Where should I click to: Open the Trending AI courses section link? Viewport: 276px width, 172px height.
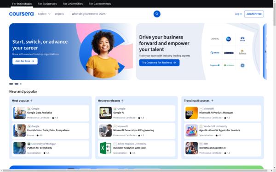tap(199, 100)
